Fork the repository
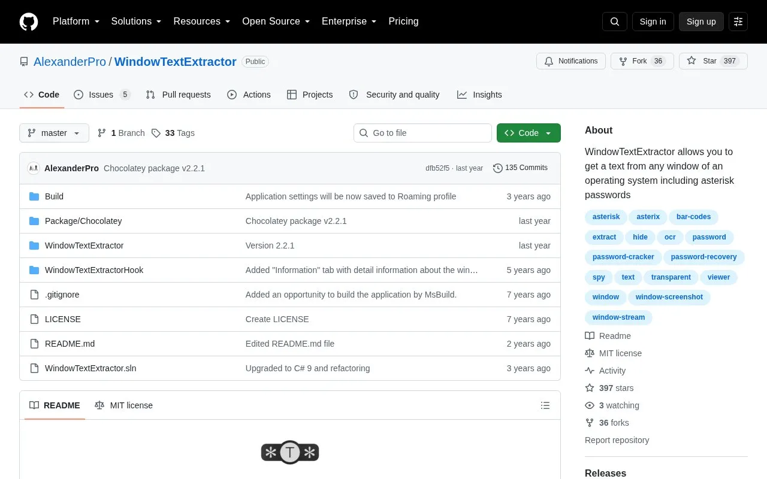Viewport: 767px width, 479px height. (642, 61)
